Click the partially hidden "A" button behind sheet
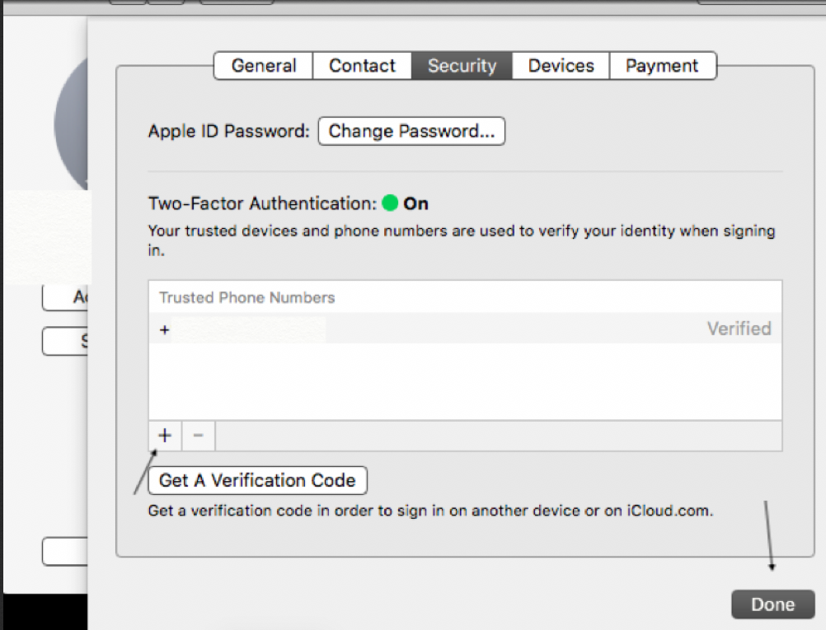The width and height of the screenshot is (826, 630). pyautogui.click(x=66, y=297)
